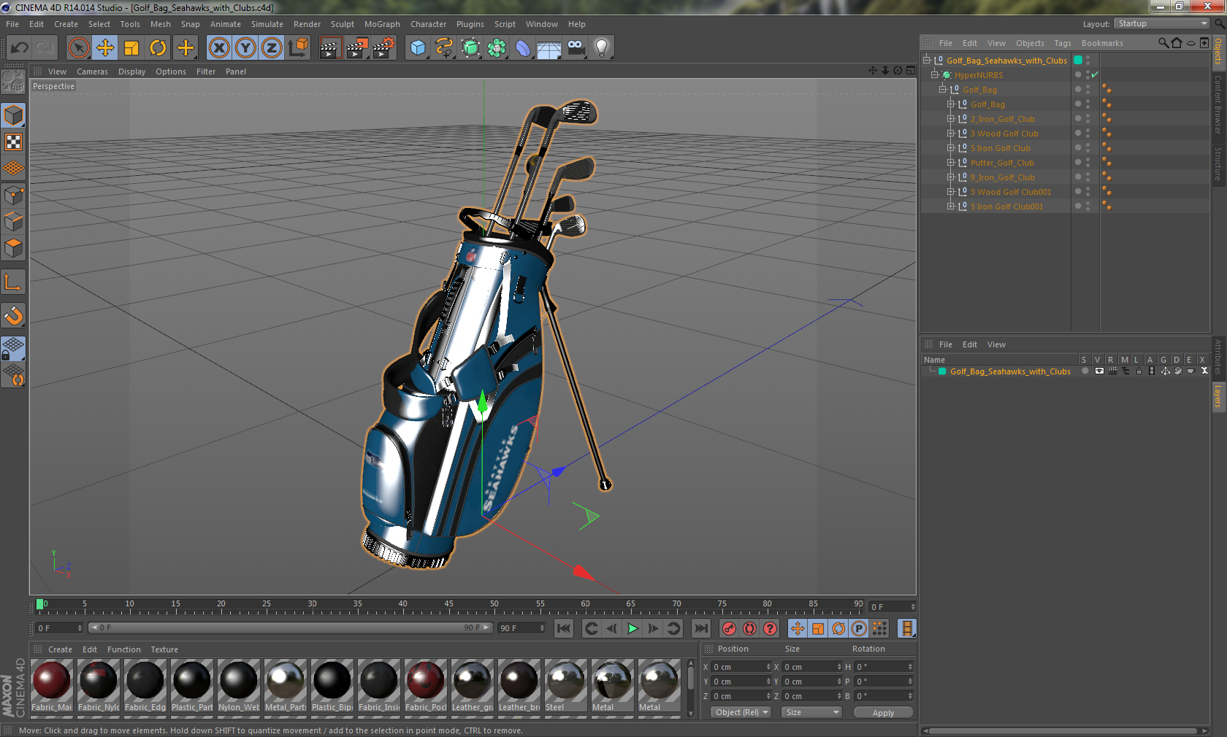Click the end frame 90 F field
The height and width of the screenshot is (737, 1227).
pos(521,628)
